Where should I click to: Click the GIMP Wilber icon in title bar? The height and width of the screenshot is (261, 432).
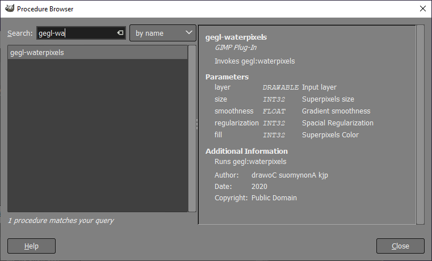click(10, 9)
